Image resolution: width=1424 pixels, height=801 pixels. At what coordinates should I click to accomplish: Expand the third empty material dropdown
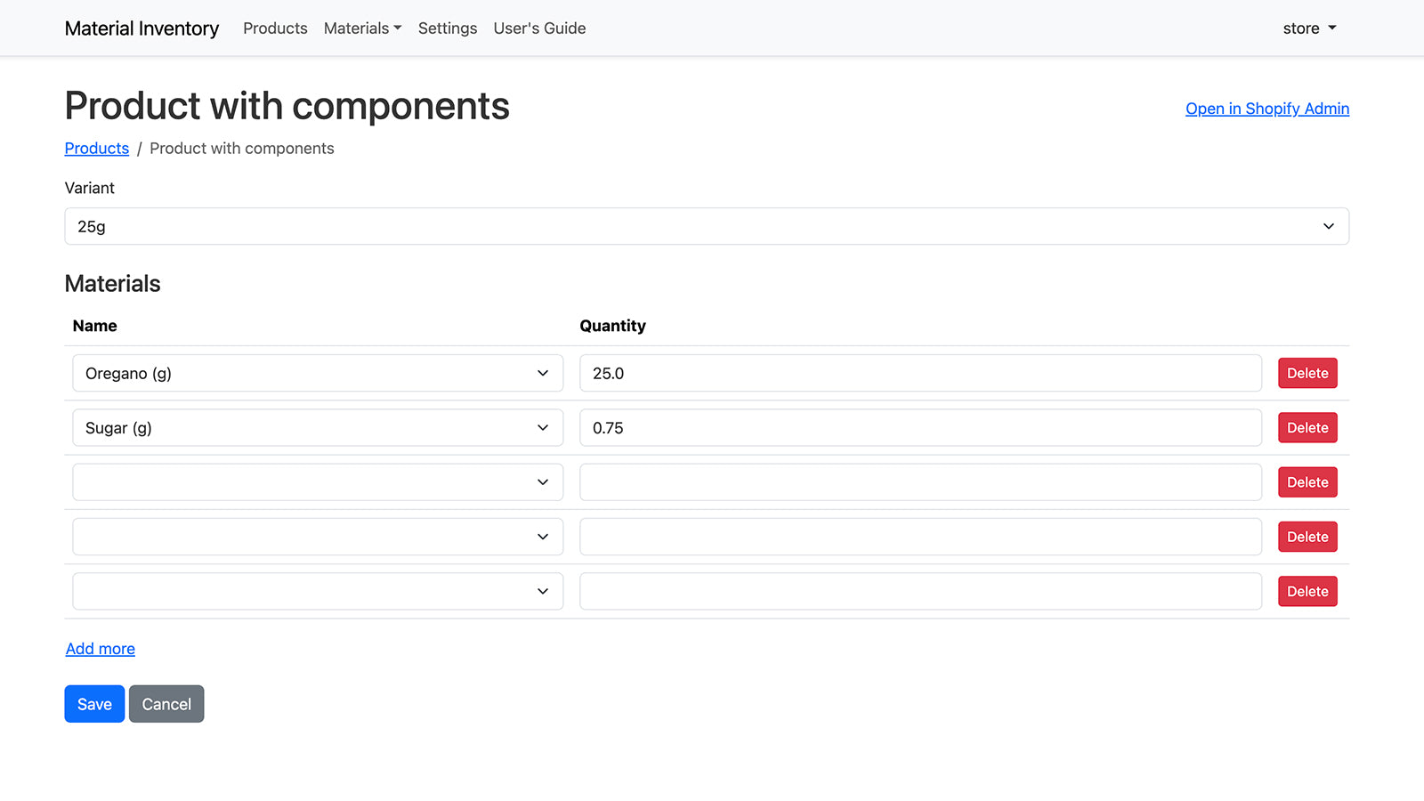pos(317,481)
